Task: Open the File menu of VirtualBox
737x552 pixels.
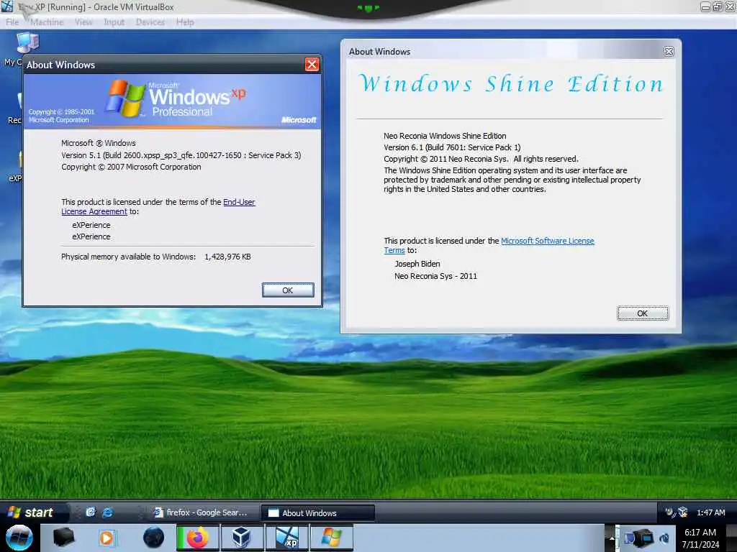Action: (12, 22)
